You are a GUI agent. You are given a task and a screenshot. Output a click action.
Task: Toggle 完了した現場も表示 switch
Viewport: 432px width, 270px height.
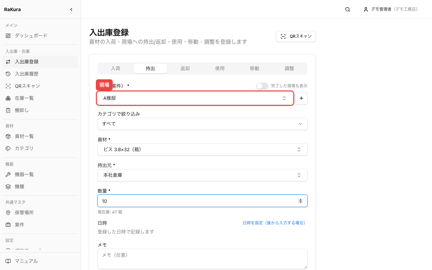click(262, 86)
